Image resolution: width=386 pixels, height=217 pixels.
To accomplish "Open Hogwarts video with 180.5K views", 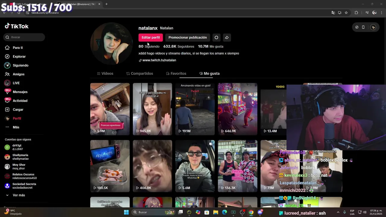I will click(110, 166).
